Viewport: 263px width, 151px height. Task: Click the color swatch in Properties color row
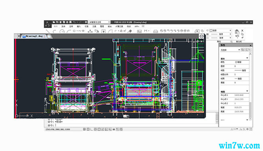(x=236, y=62)
